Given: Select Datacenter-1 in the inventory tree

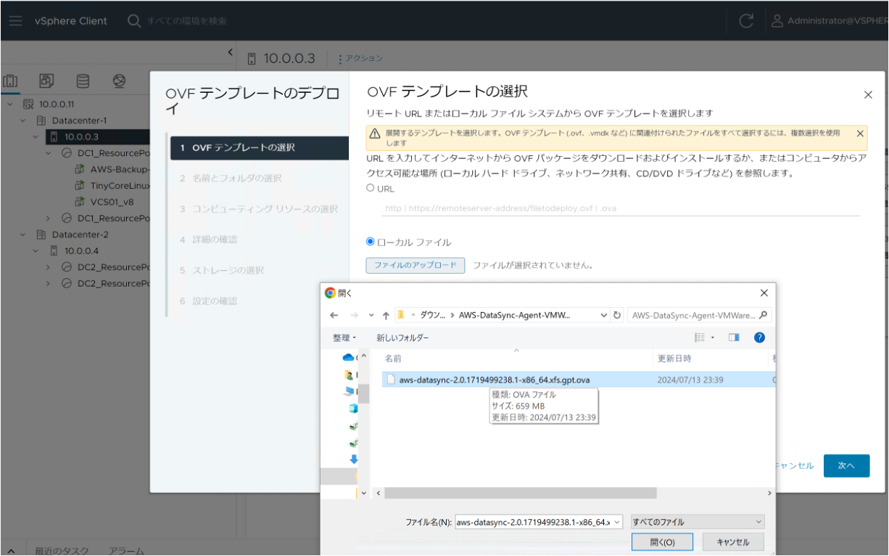Looking at the screenshot, I should (x=79, y=120).
